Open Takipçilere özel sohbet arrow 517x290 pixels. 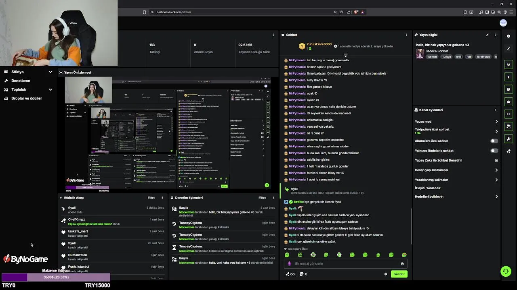[x=496, y=131]
